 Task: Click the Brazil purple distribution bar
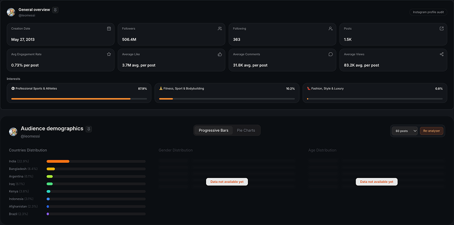pos(48,214)
